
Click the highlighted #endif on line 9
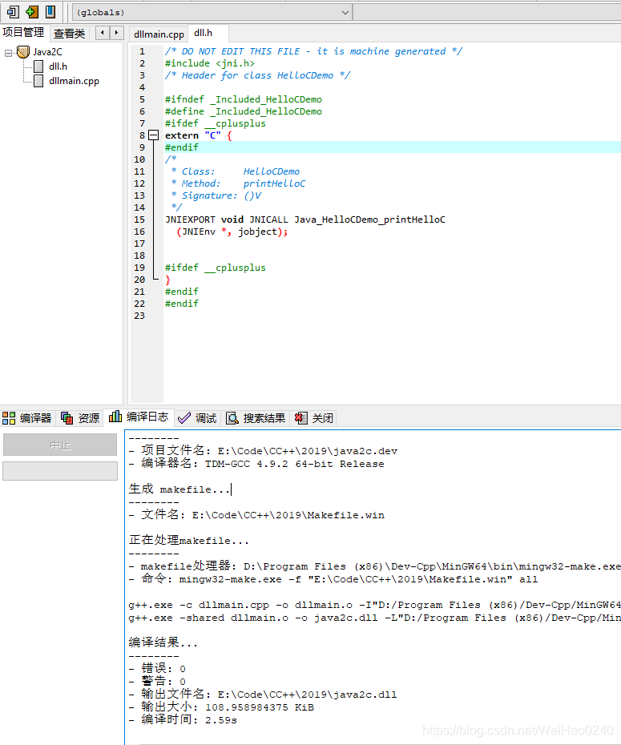click(182, 147)
